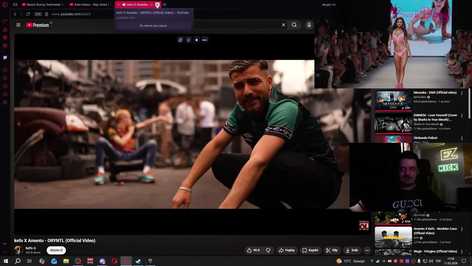The width and height of the screenshot is (472, 266).
Task: Open options menu for Nerdeler Cano video
Action: (462, 229)
